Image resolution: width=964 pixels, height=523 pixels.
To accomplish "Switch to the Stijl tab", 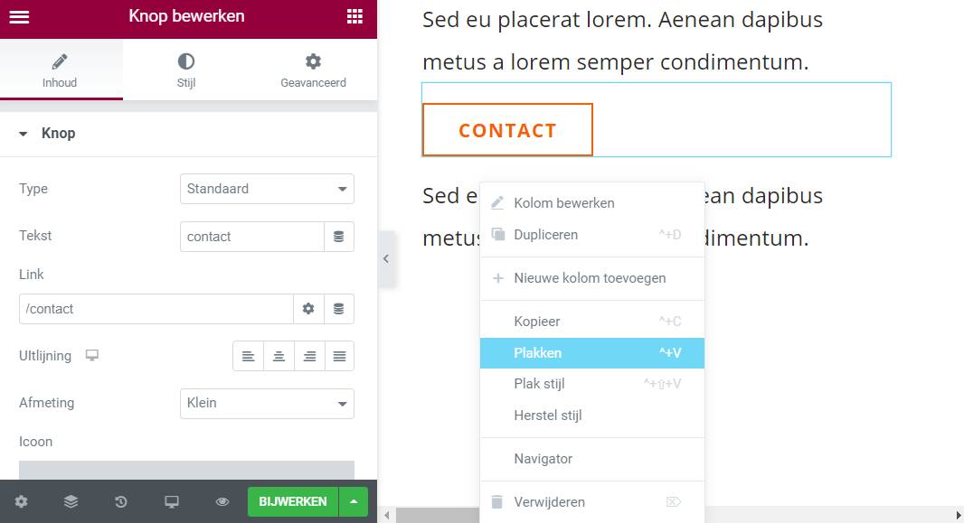I will (185, 70).
